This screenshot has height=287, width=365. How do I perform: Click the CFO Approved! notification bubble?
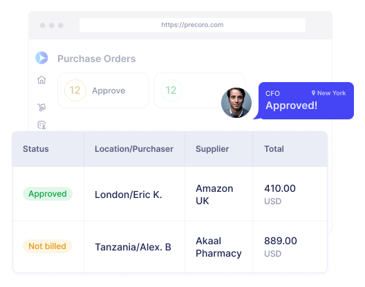tap(304, 101)
